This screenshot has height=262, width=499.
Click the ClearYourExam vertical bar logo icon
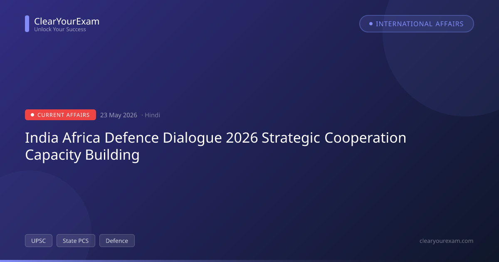pyautogui.click(x=27, y=24)
